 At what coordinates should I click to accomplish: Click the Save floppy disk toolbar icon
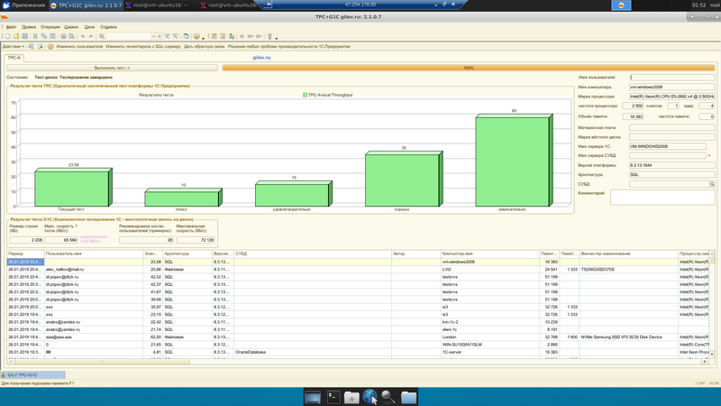25,36
